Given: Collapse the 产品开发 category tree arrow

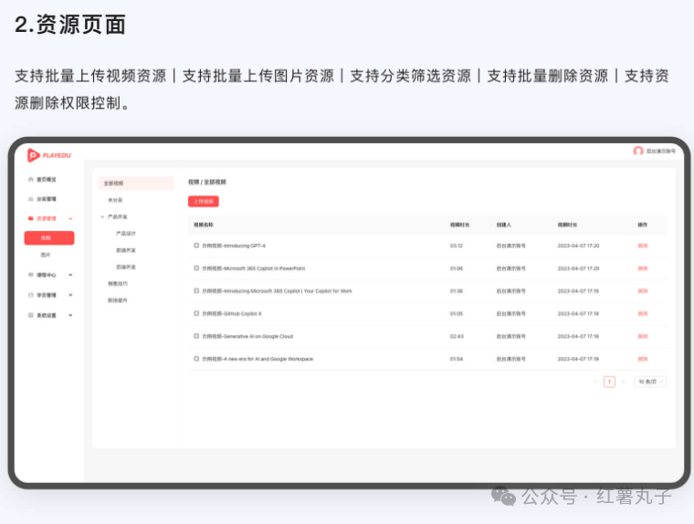Looking at the screenshot, I should point(102,217).
